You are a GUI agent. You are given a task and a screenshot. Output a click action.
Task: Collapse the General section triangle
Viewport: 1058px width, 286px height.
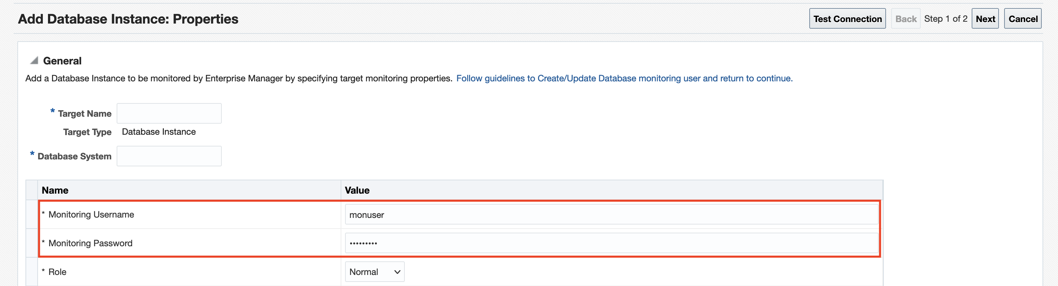(34, 61)
